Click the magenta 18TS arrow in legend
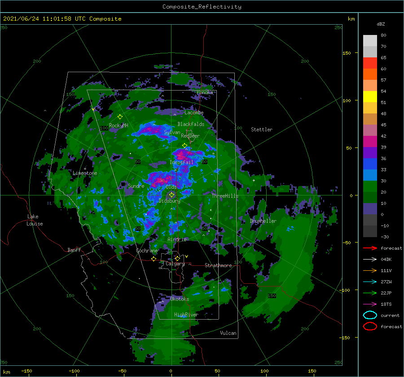This screenshot has width=404, height=377. pyautogui.click(x=370, y=304)
